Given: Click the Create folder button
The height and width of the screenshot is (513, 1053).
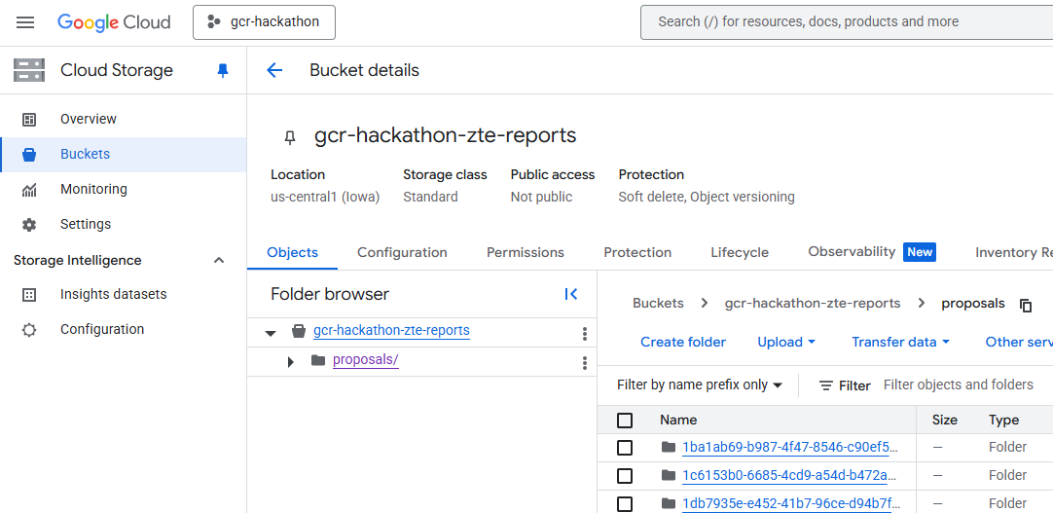Looking at the screenshot, I should (x=683, y=342).
